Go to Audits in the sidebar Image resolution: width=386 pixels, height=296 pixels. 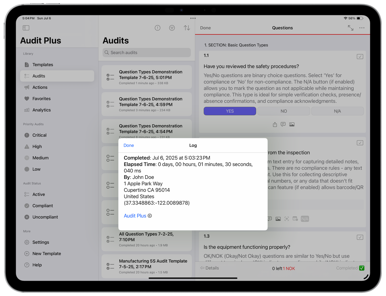tap(57, 76)
